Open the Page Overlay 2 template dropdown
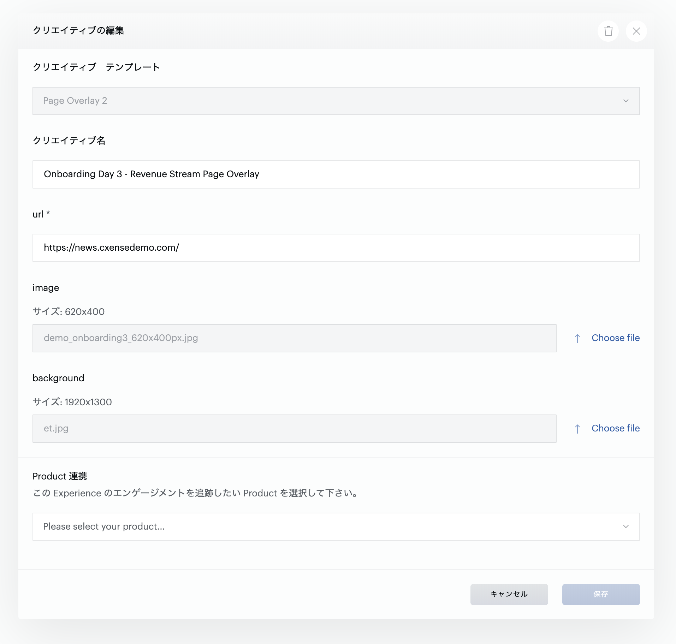The image size is (676, 644). [x=336, y=101]
